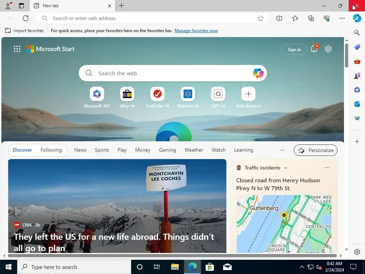Screen dimensions: 365x274
Task: Open sidebar Outlook icon
Action: (357, 104)
